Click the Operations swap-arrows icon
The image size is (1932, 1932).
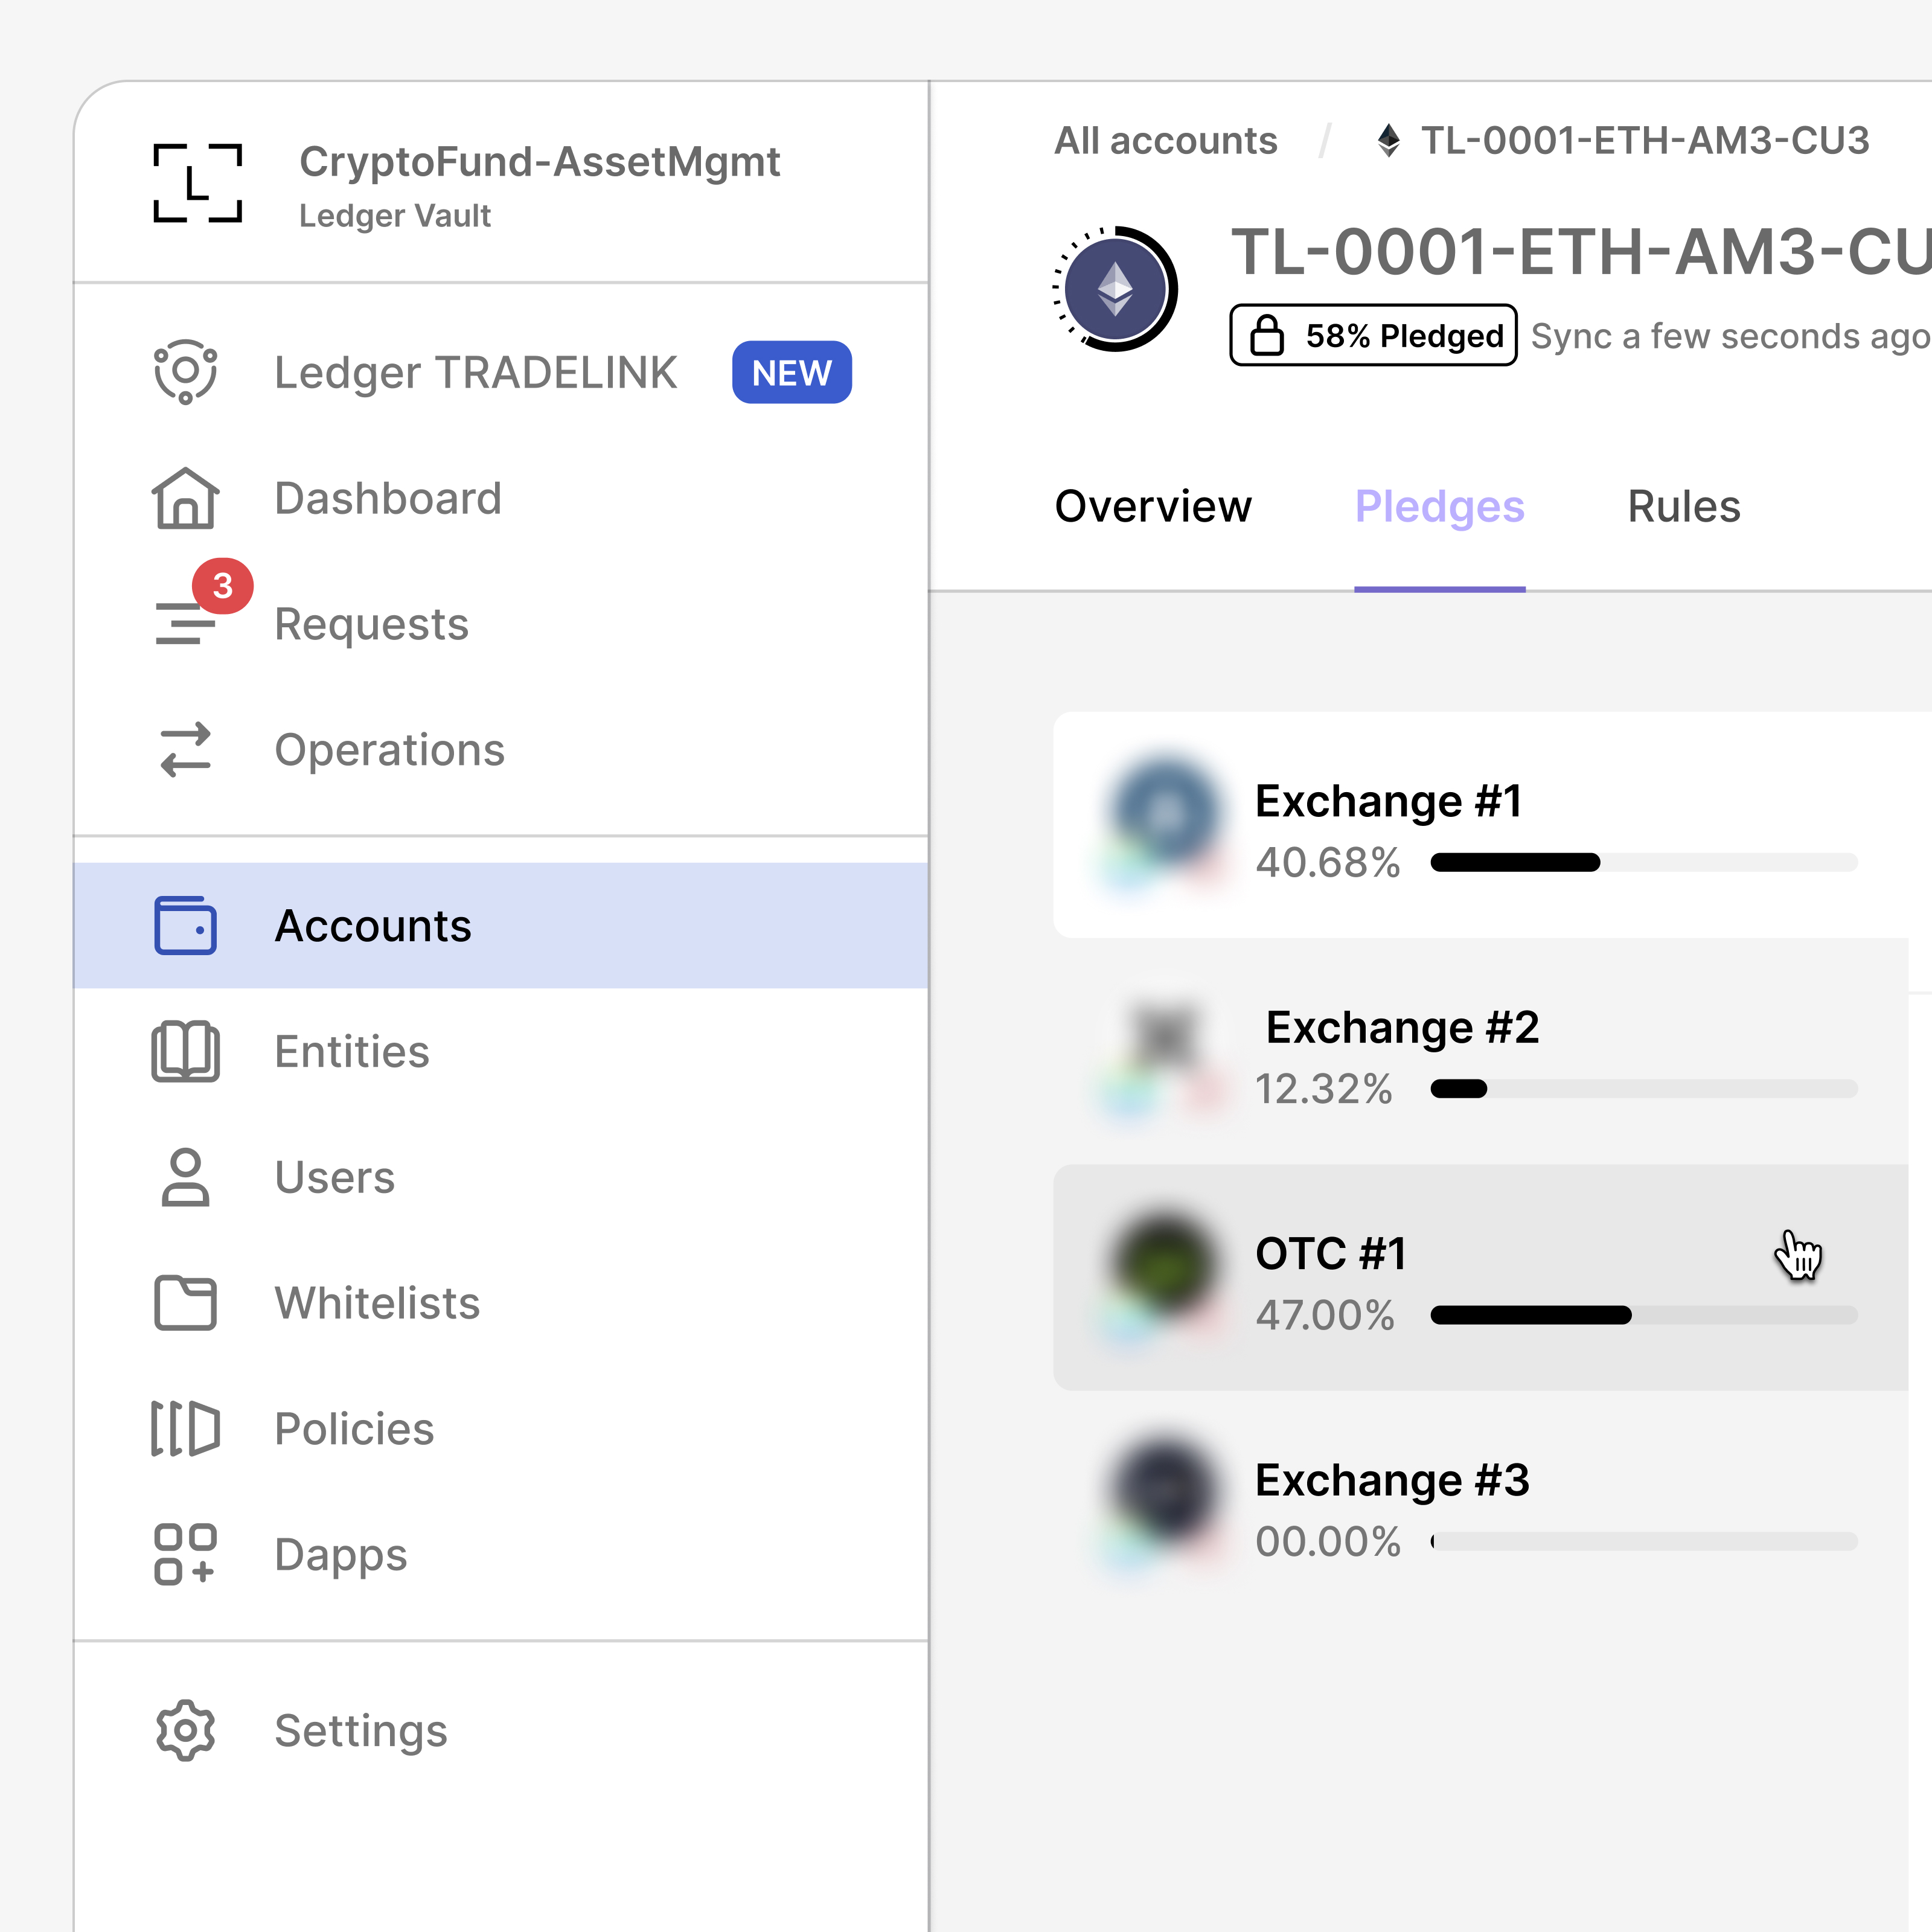pos(185,750)
